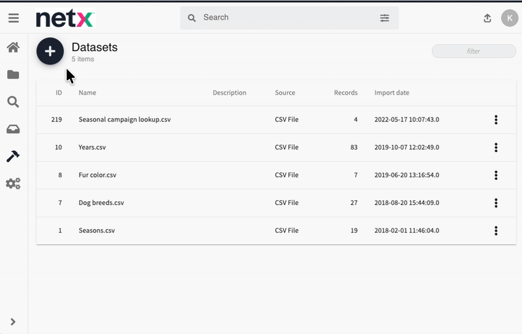Viewport: 522px width, 334px height.
Task: Open the sidebar Search icon
Action: pyautogui.click(x=13, y=102)
